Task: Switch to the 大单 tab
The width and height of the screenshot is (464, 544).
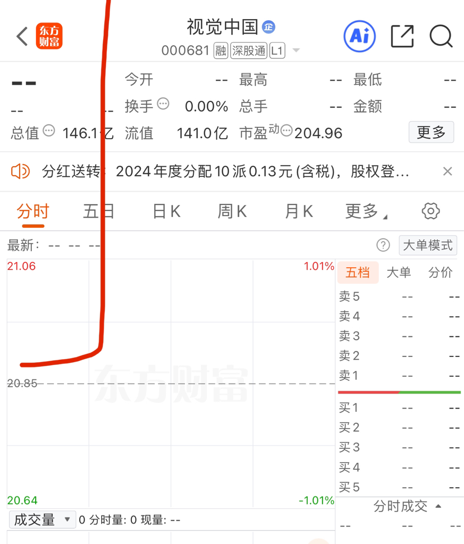Action: click(399, 273)
